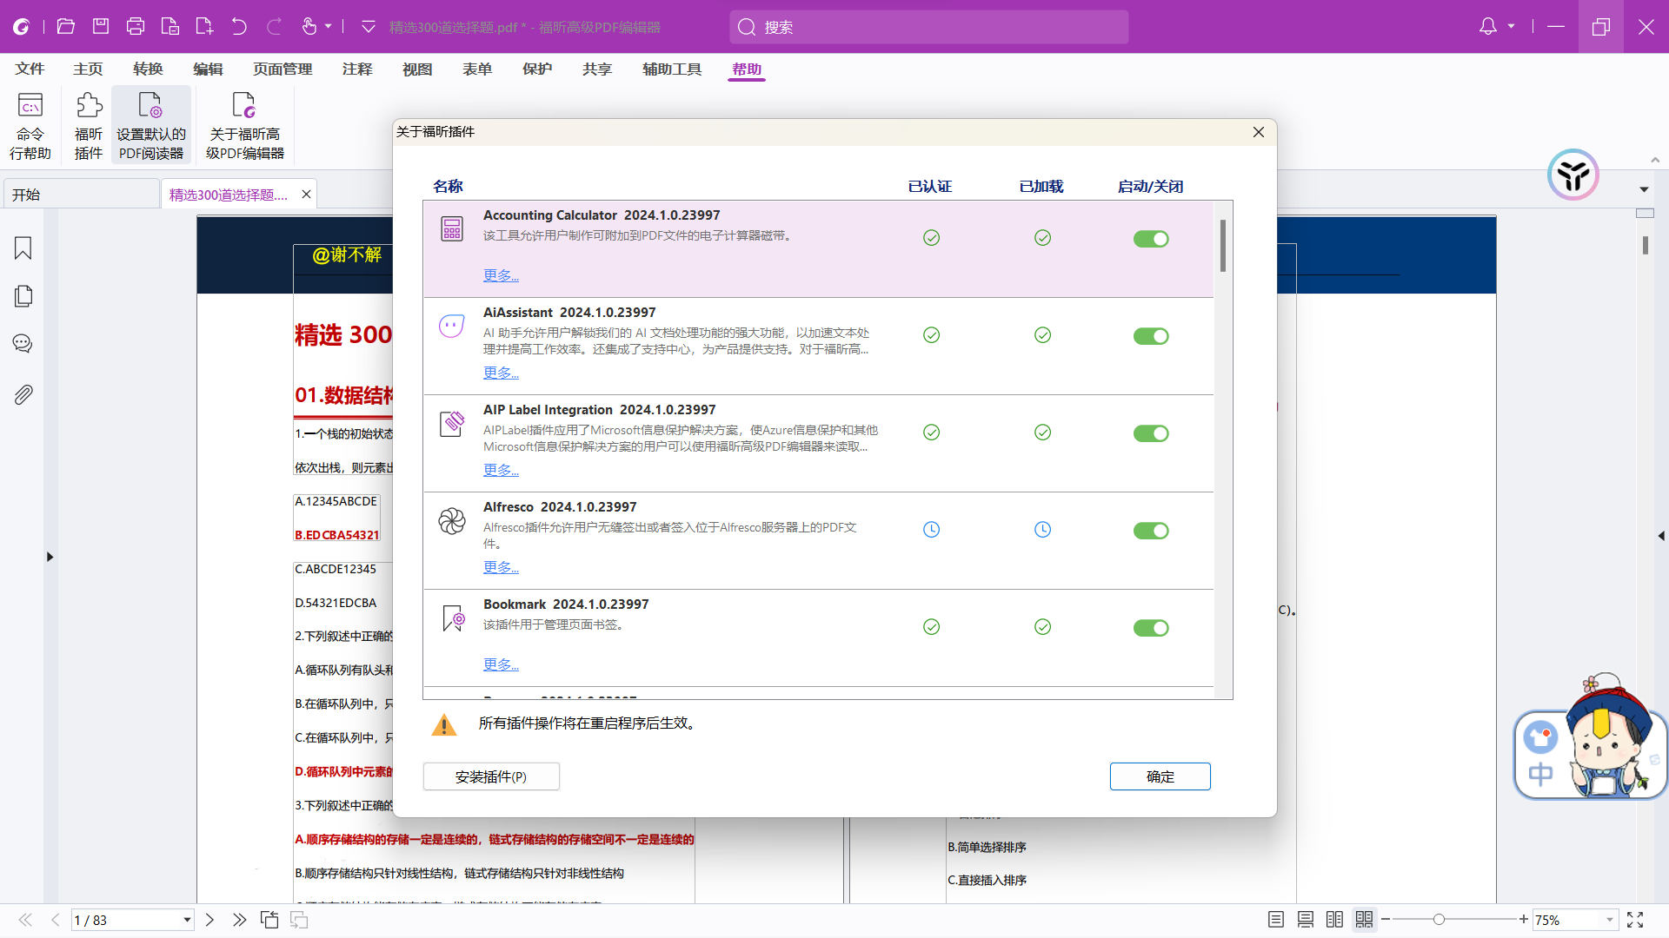1669x938 pixels.
Task: Click zoom in plus button
Action: [1523, 919]
